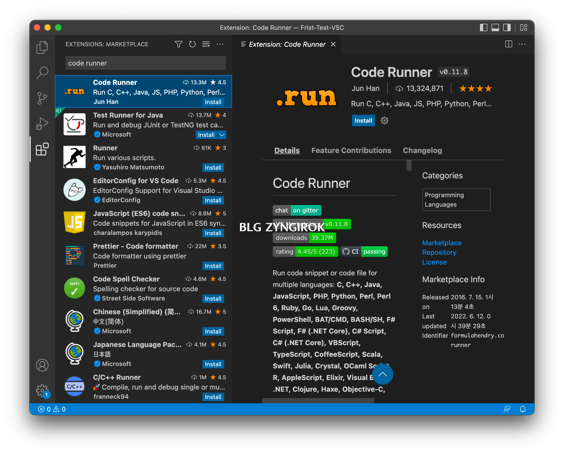Filter extensions using the funnel icon
The image size is (564, 454).
(x=179, y=44)
